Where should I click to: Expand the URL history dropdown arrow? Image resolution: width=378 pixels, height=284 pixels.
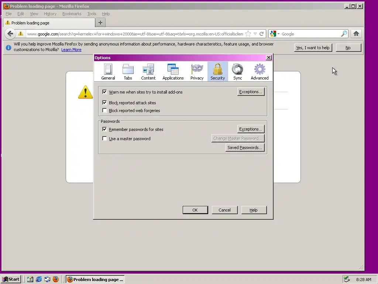coord(255,34)
